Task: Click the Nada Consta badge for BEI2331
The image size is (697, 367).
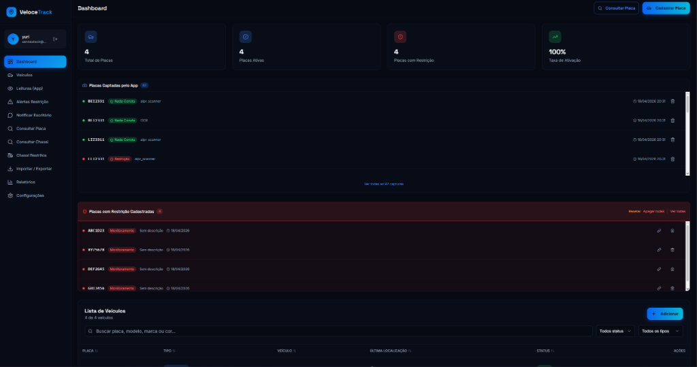Action: pyautogui.click(x=123, y=101)
